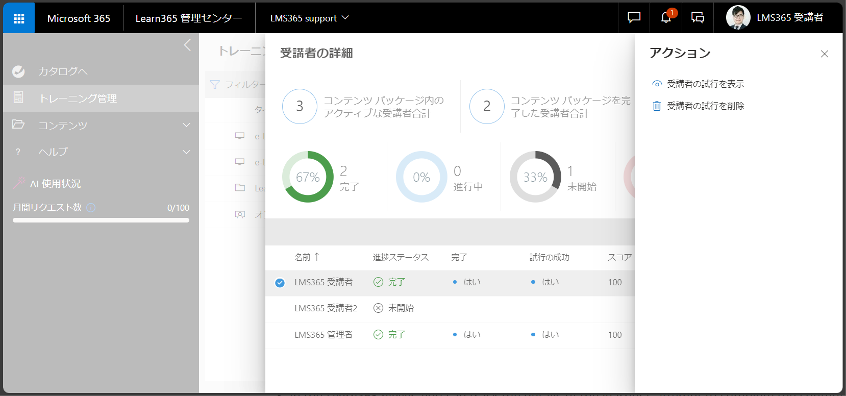Screen dimensions: 846x396
Task: Click the LMS365 受講者 profile avatar
Action: pos(738,18)
